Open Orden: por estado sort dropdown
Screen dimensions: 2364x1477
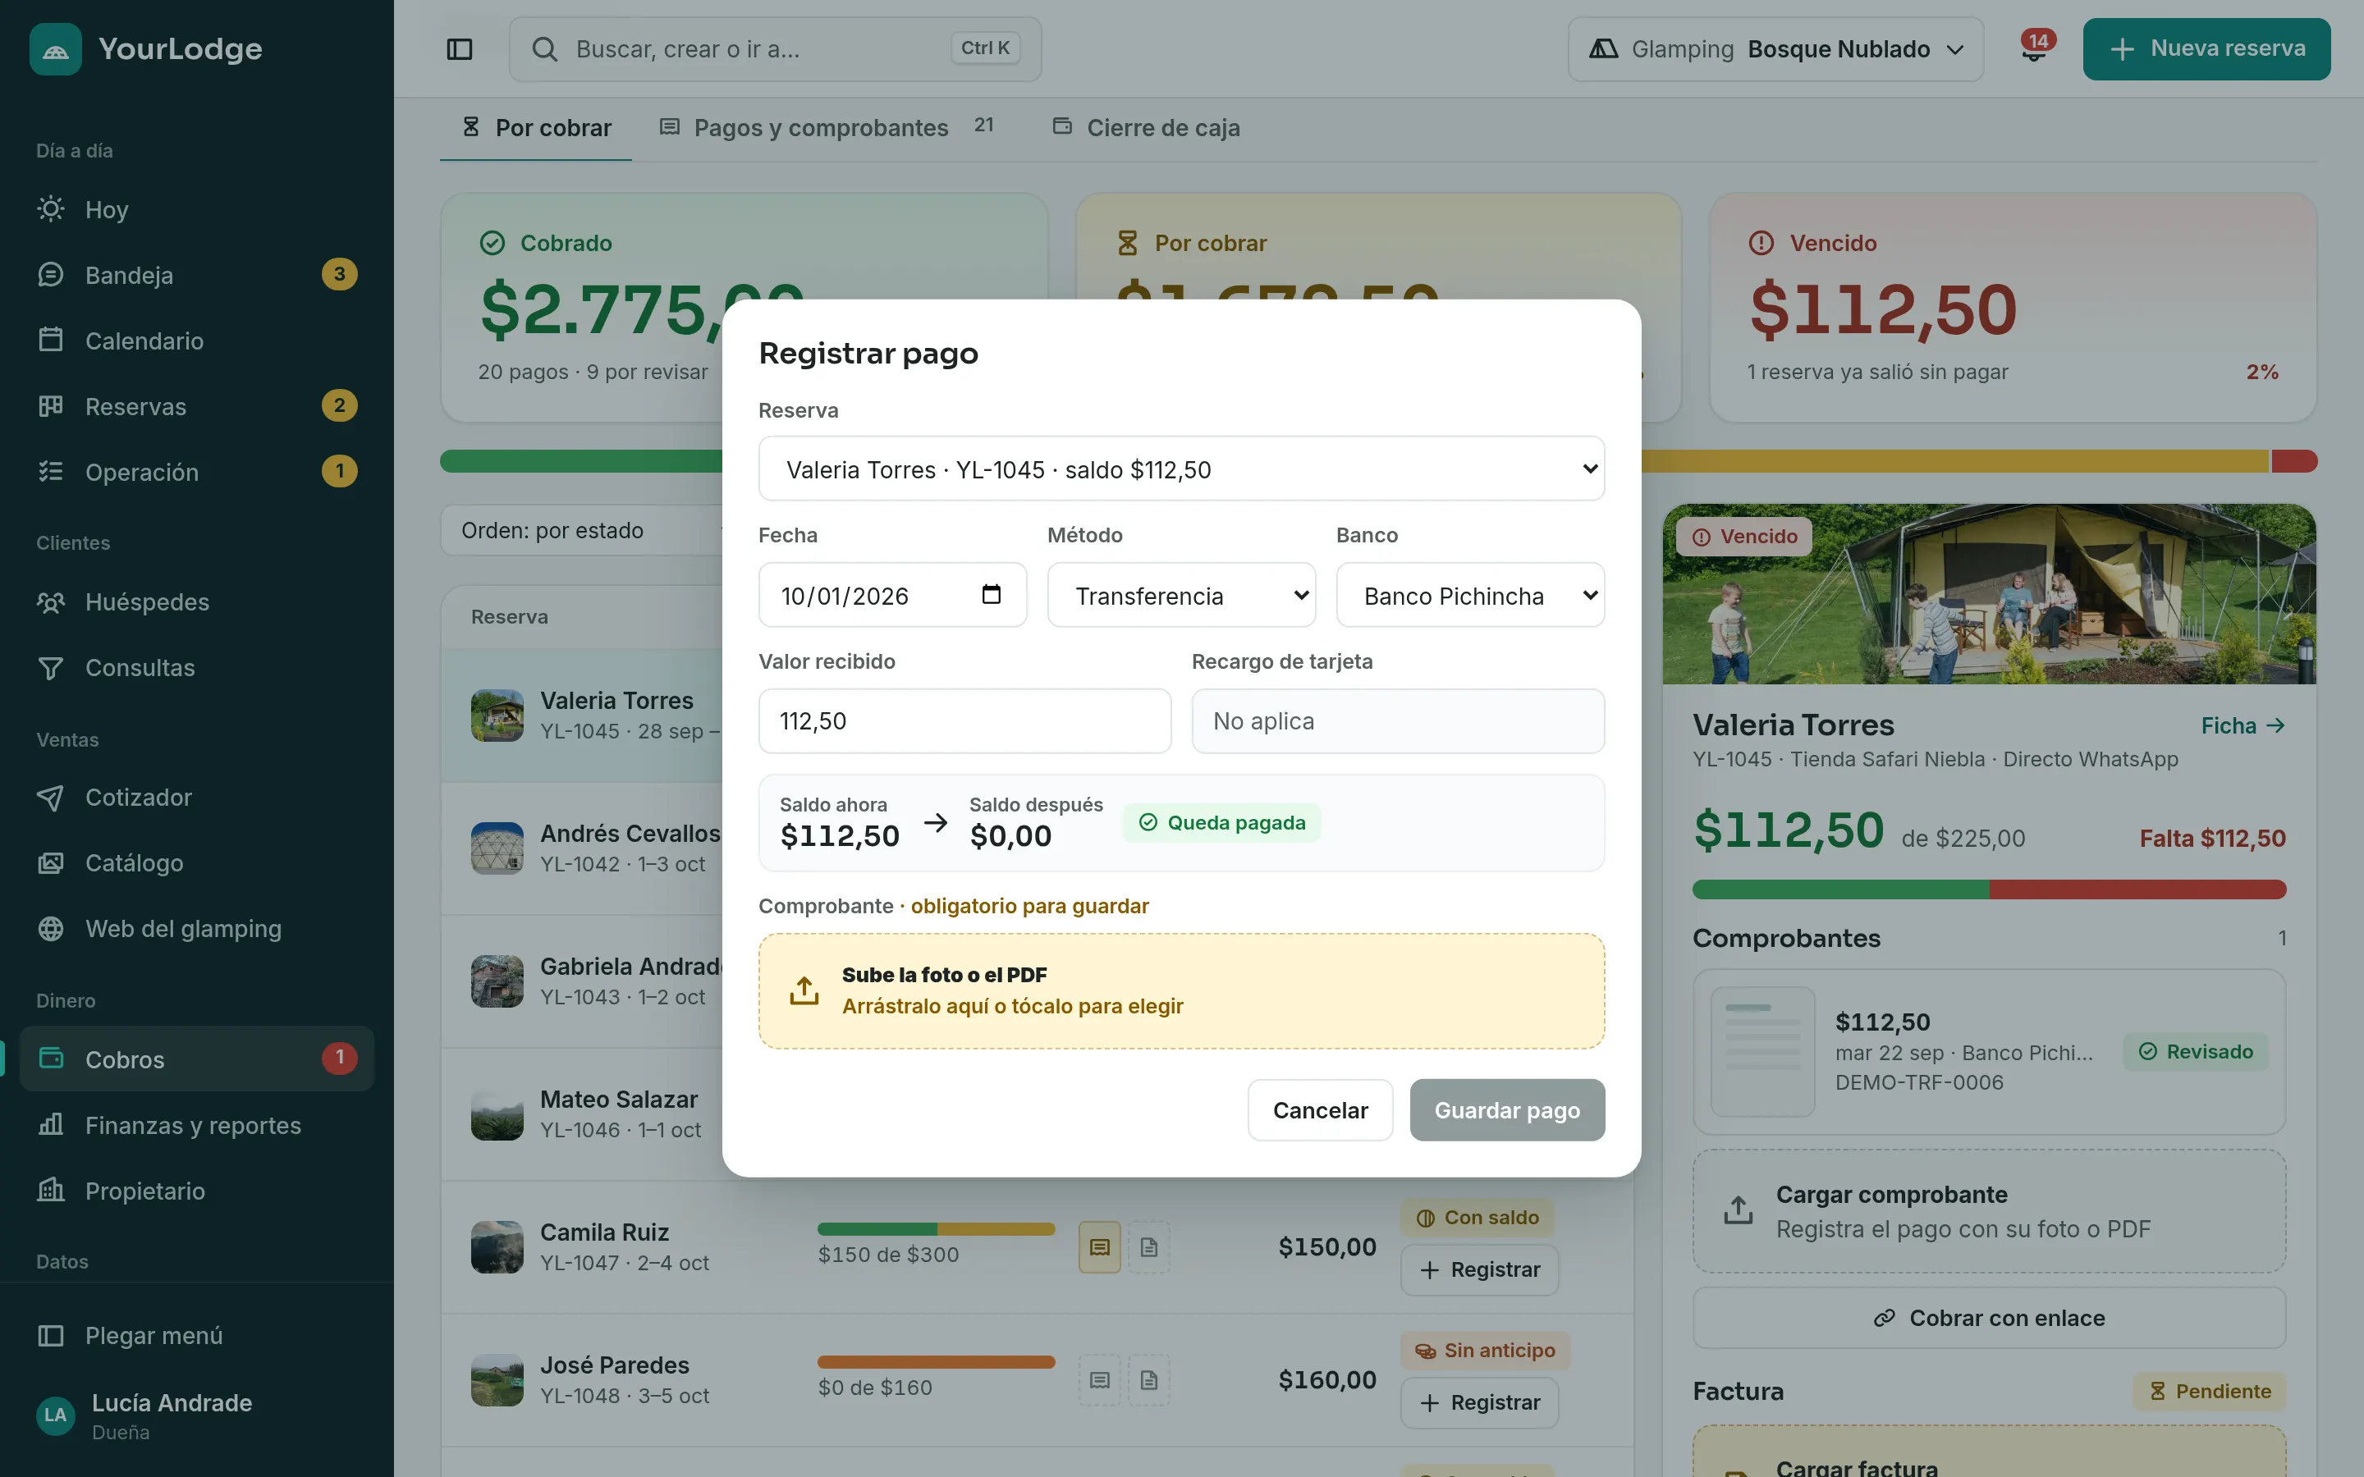coord(581,530)
